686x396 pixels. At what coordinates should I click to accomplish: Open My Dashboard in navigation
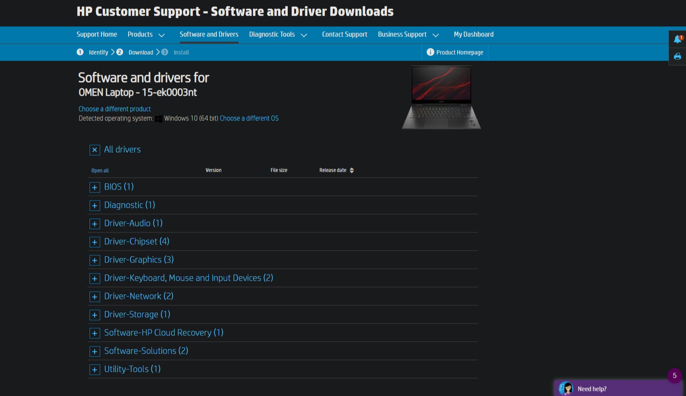tap(473, 35)
